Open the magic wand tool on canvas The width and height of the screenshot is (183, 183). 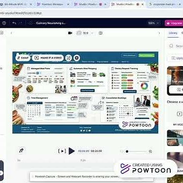(x=69, y=58)
